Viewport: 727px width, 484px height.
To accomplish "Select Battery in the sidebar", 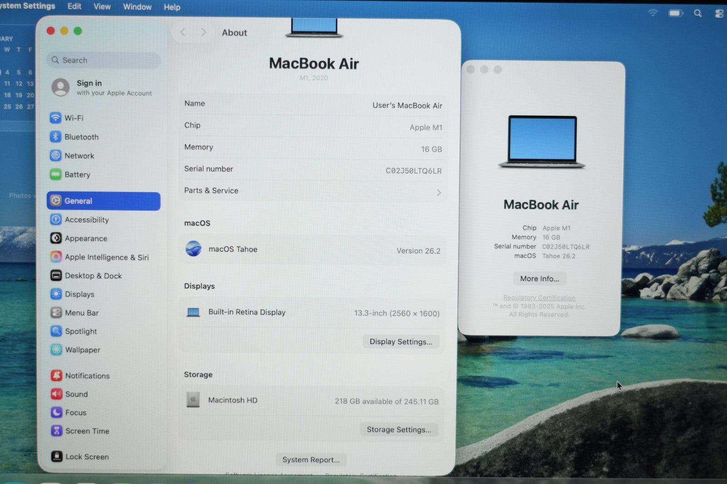I will 77,175.
